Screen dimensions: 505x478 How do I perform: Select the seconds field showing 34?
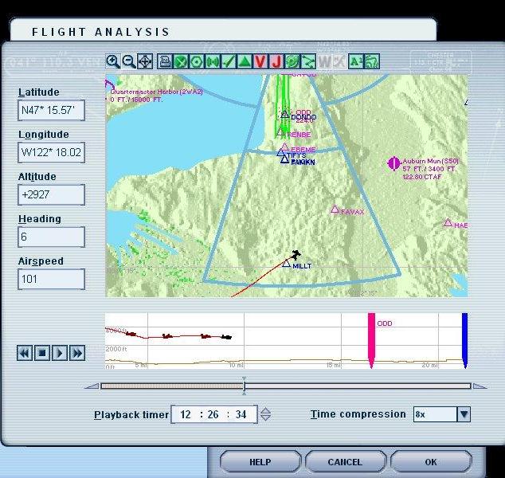tap(241, 414)
